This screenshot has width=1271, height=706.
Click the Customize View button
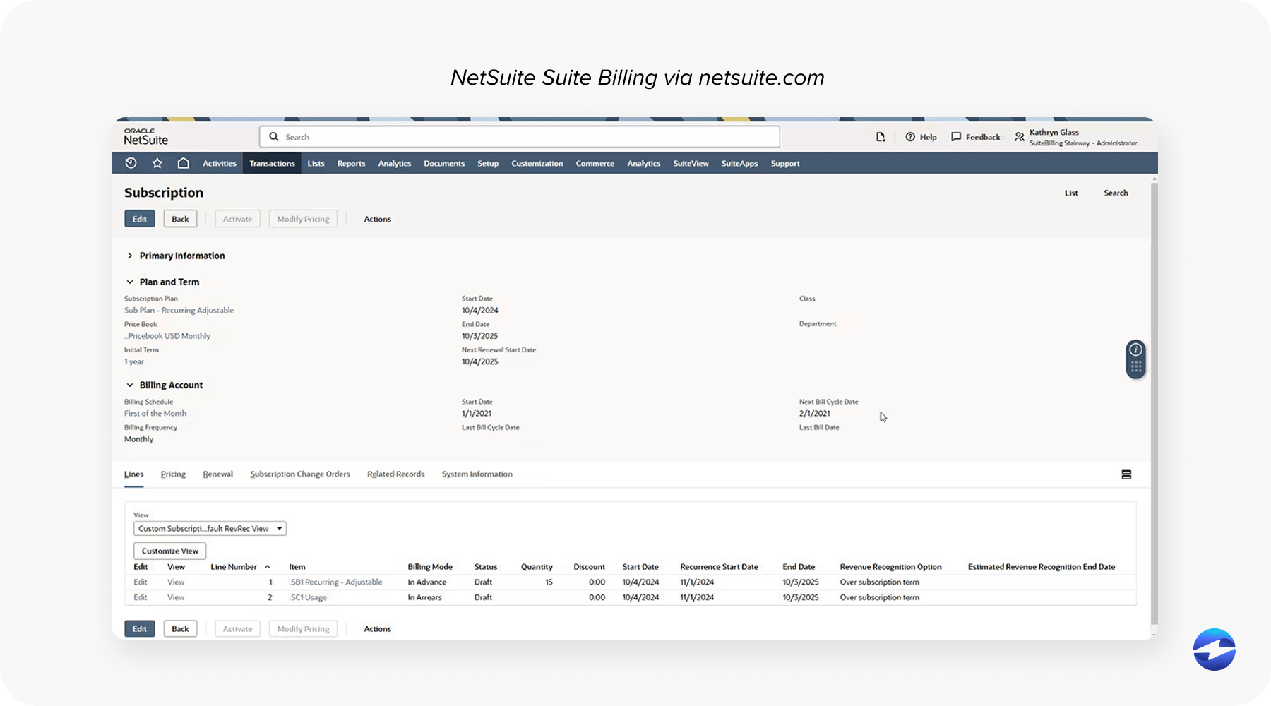click(169, 551)
